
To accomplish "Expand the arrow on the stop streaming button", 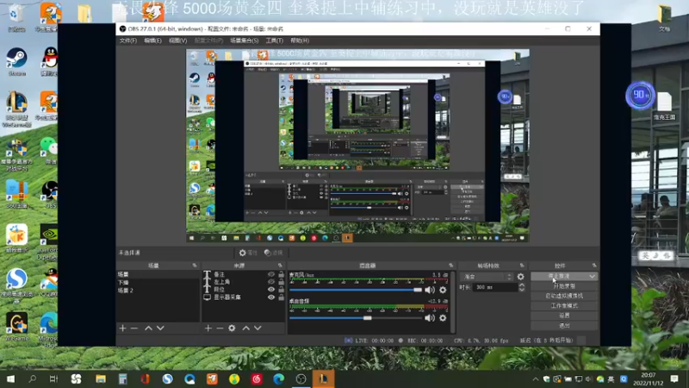I will [593, 276].
